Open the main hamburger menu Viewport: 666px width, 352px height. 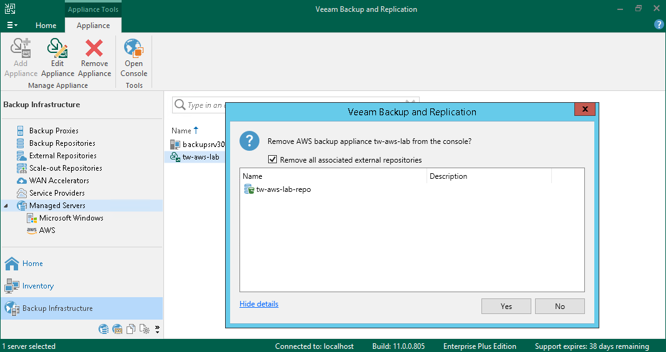point(12,26)
